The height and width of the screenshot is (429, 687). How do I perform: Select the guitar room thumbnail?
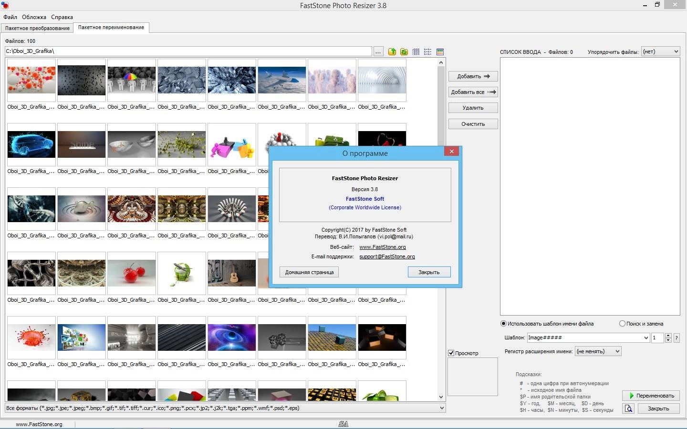pyautogui.click(x=232, y=273)
